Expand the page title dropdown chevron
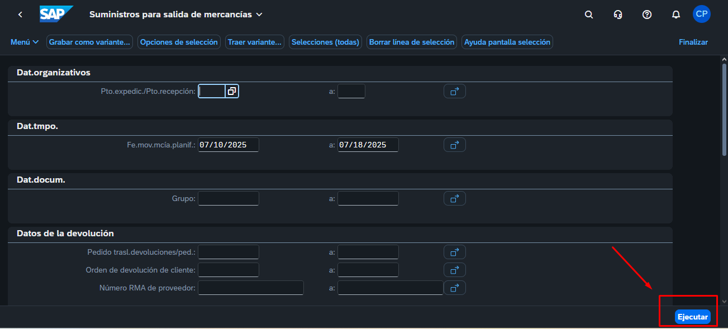728x329 pixels. pyautogui.click(x=259, y=15)
